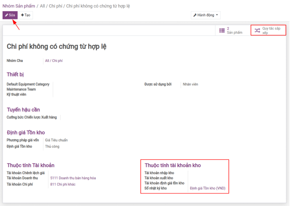Click the Tuyến hậu cần section heading
This screenshot has width=290, height=206.
[x=23, y=110]
